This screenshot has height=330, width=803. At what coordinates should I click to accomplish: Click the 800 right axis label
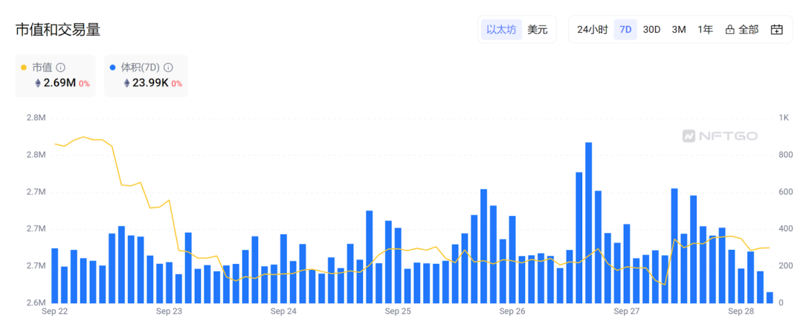(785, 155)
